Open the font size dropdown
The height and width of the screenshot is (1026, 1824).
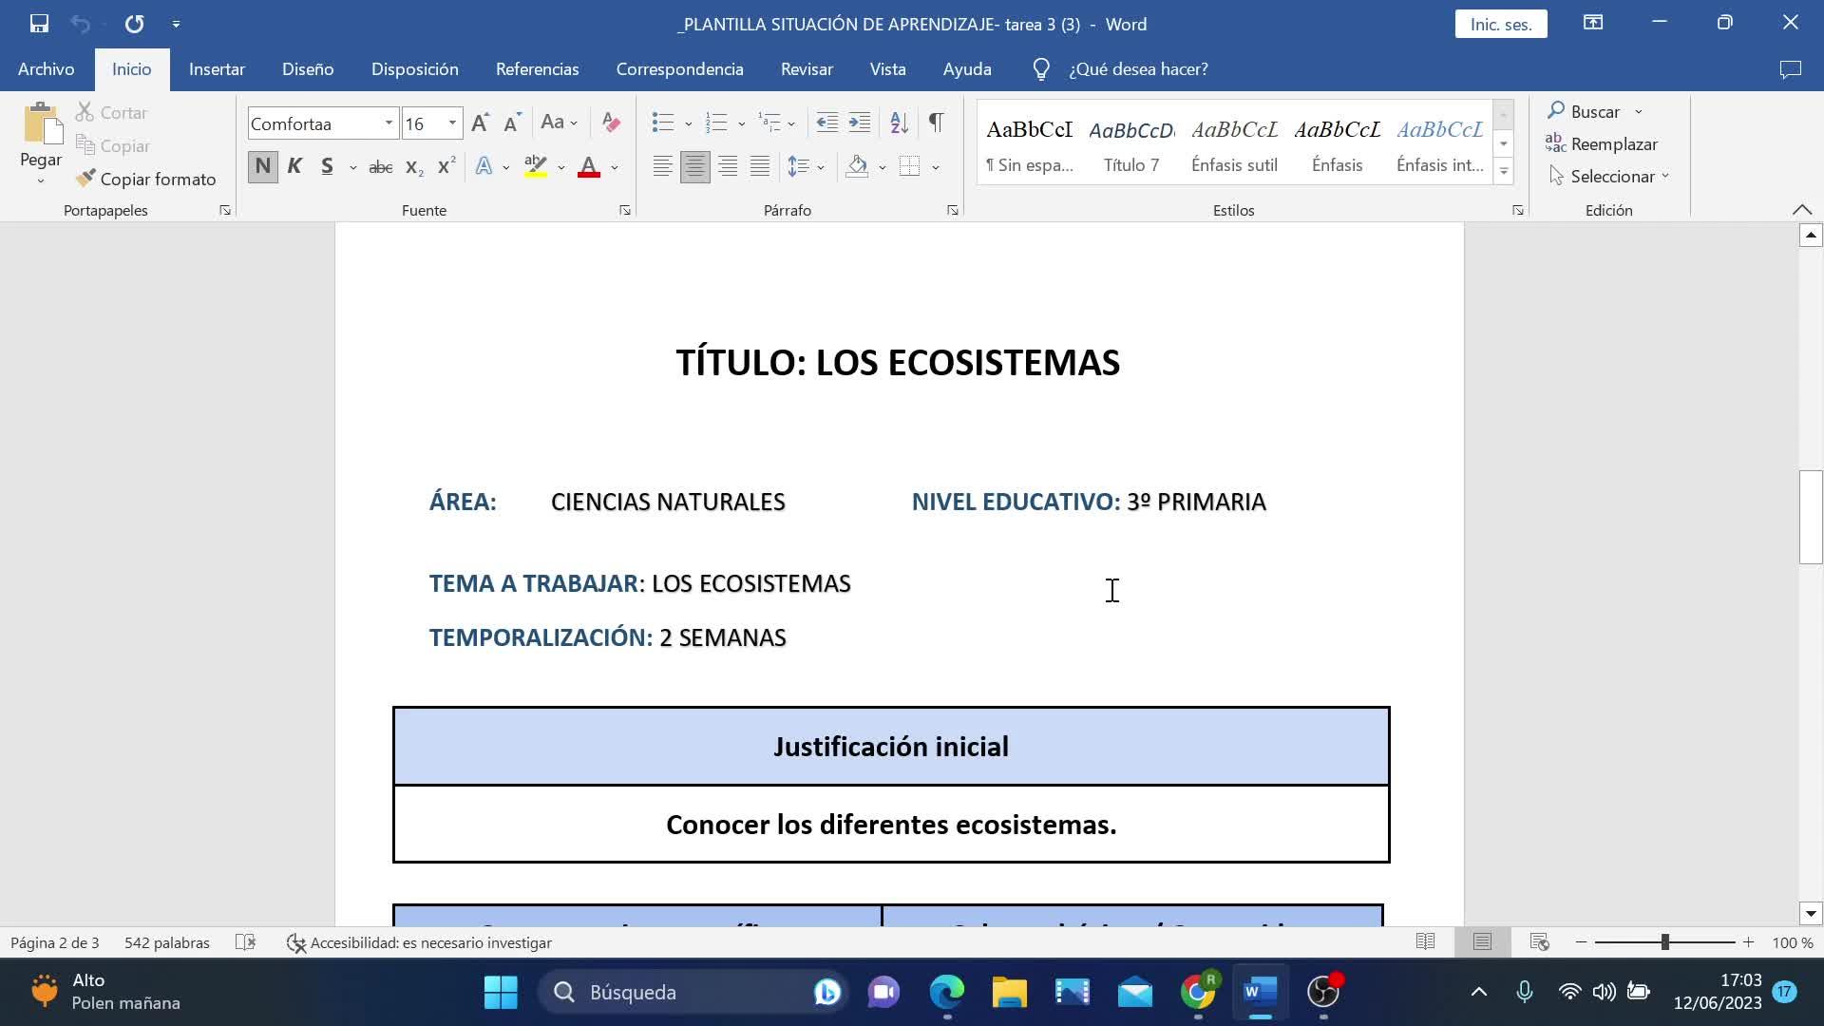[x=452, y=123]
